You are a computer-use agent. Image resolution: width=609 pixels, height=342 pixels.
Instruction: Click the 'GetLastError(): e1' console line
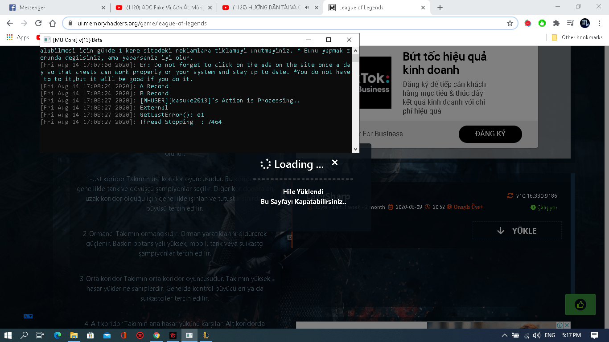click(122, 115)
